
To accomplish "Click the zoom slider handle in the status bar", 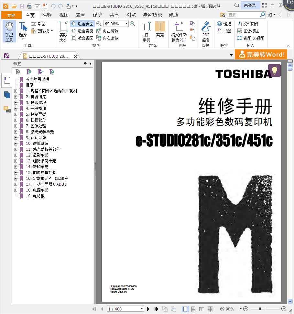I will (x=260, y=309).
